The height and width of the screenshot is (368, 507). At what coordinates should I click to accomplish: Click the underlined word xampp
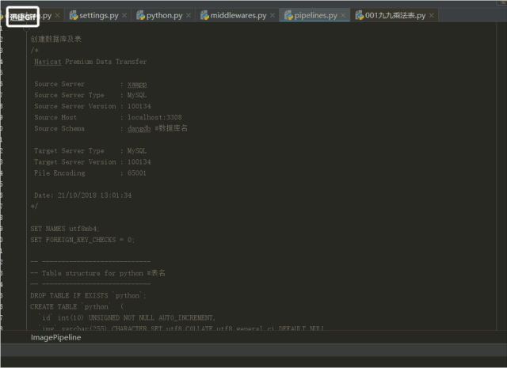click(137, 84)
